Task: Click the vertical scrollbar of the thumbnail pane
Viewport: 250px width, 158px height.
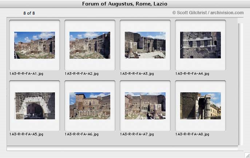Action: (x=241, y=84)
